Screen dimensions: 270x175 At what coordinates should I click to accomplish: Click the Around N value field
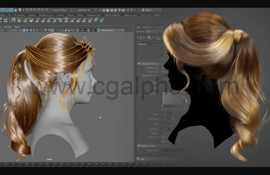[x=166, y=129]
